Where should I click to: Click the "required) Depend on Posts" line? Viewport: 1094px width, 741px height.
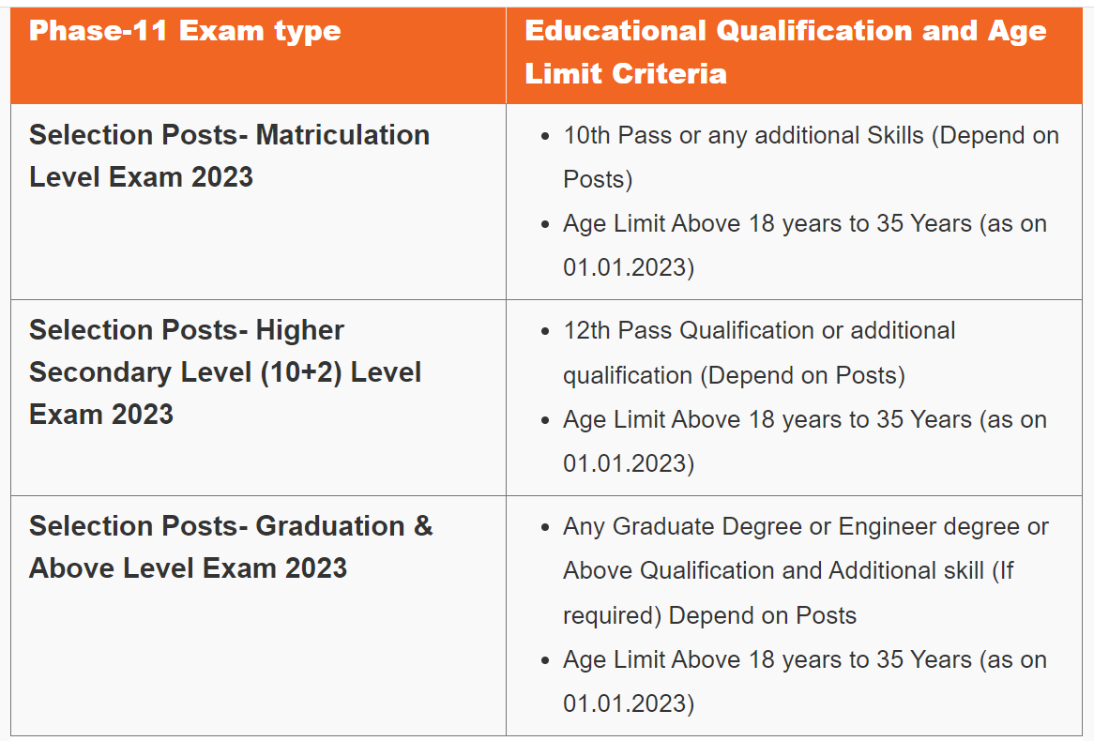709,616
